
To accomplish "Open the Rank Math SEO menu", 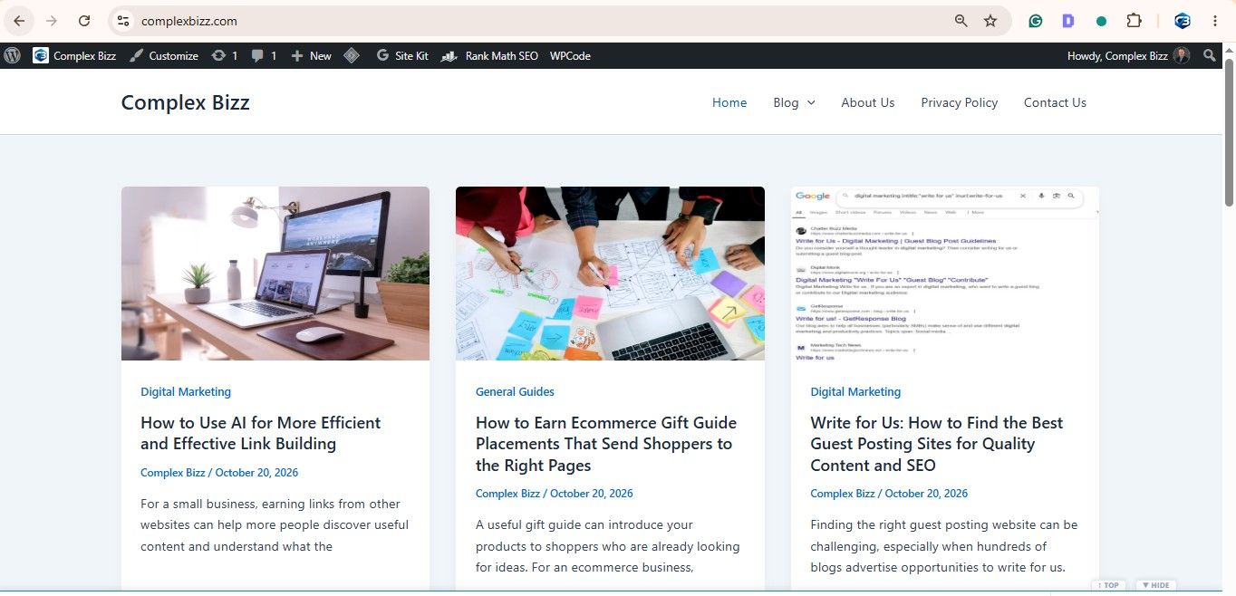I will pos(489,55).
